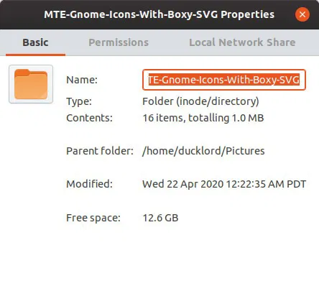Viewport: 319px width, 299px height.
Task: Click the Folder (inode/directory) type value
Action: coord(200,101)
